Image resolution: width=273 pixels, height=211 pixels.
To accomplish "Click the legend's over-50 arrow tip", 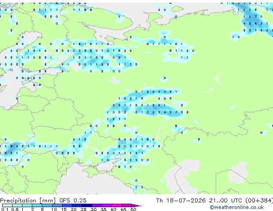I will click(x=136, y=206).
